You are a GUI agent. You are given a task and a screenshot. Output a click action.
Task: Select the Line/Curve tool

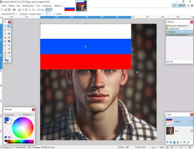pyautogui.click(x=9, y=57)
